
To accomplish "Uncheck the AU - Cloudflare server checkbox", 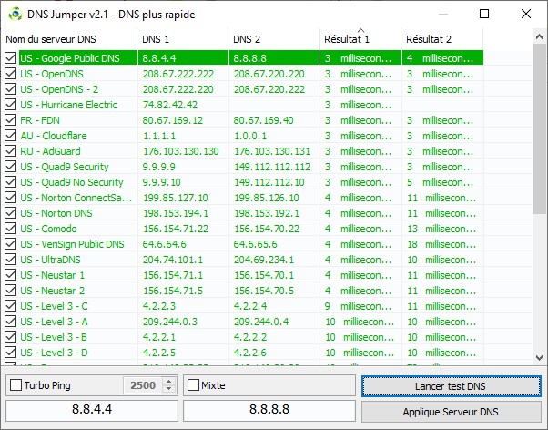I will tap(11, 136).
